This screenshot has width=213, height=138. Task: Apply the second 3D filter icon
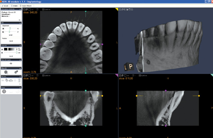[x=16, y=72]
